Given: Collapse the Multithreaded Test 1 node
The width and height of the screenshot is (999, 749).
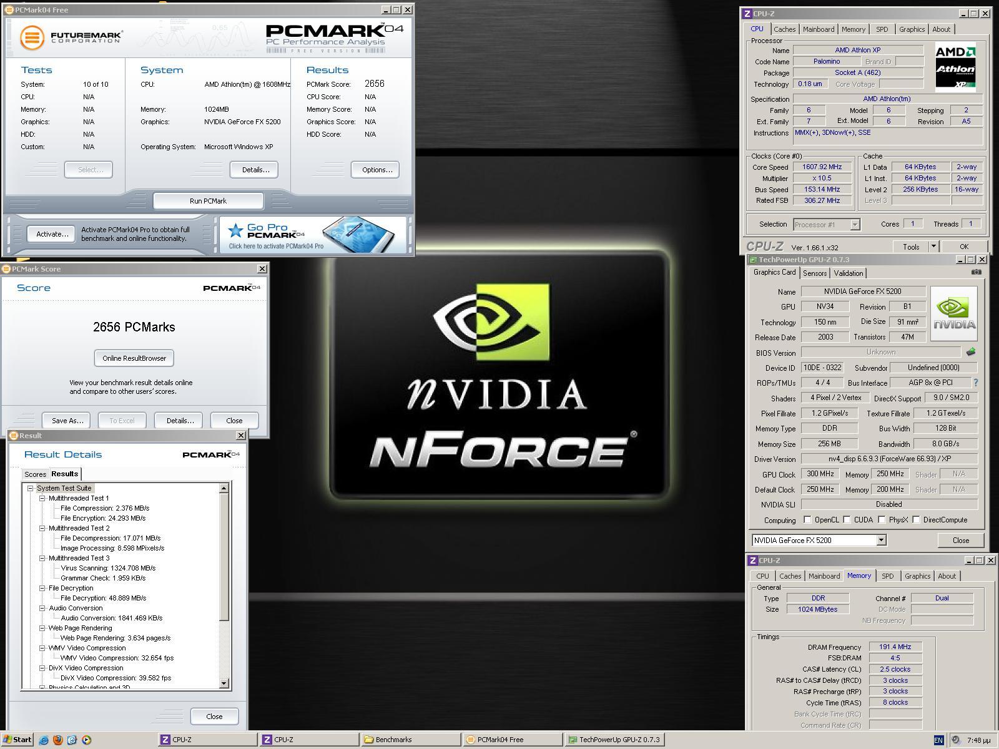Looking at the screenshot, I should (x=42, y=498).
